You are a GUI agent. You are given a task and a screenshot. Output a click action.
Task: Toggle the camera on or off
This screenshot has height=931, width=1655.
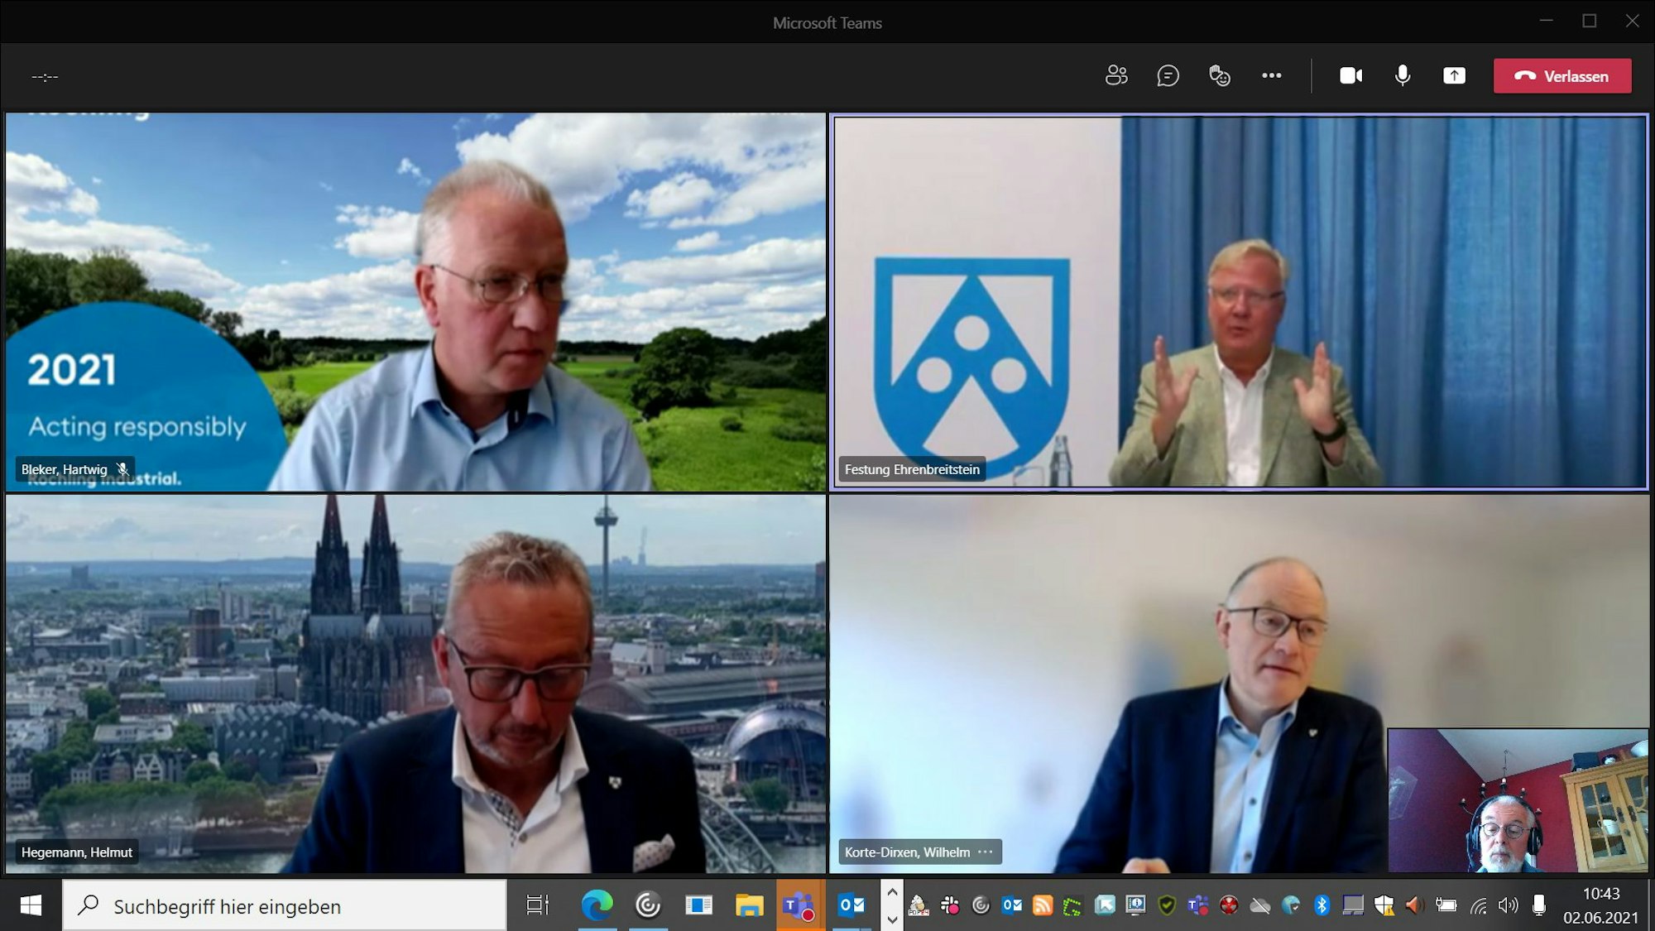pos(1350,75)
